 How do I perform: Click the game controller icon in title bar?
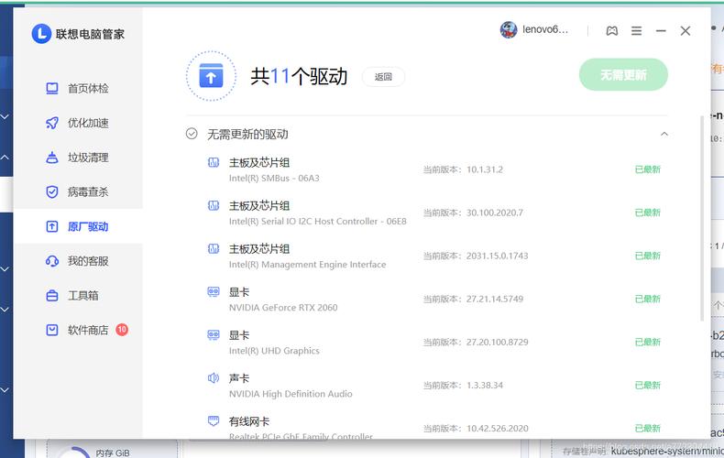[612, 31]
